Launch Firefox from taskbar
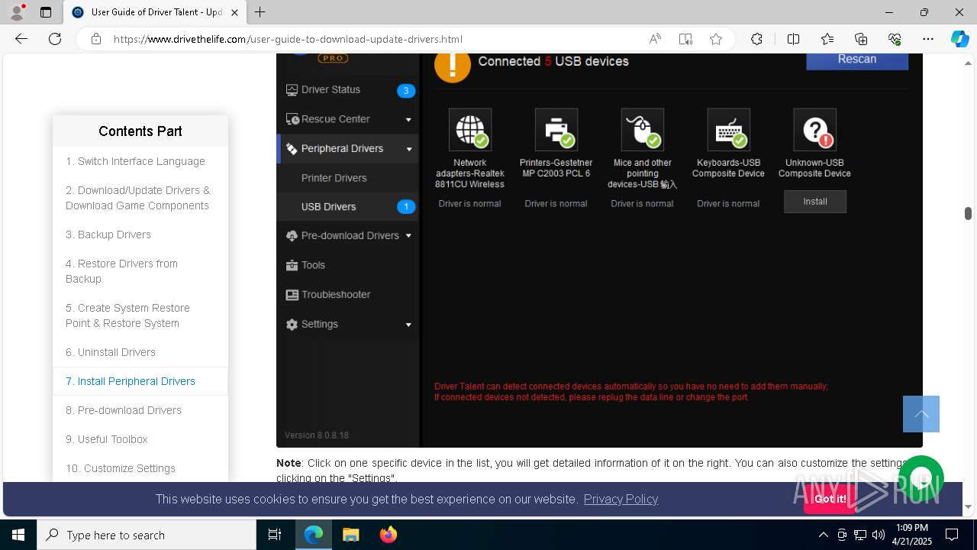 coord(388,535)
